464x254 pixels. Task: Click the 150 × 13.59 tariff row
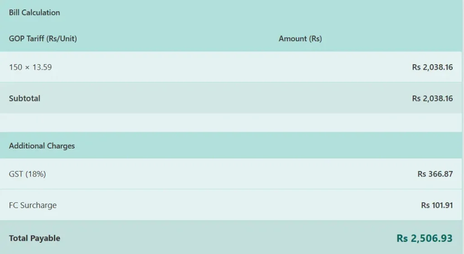click(231, 67)
